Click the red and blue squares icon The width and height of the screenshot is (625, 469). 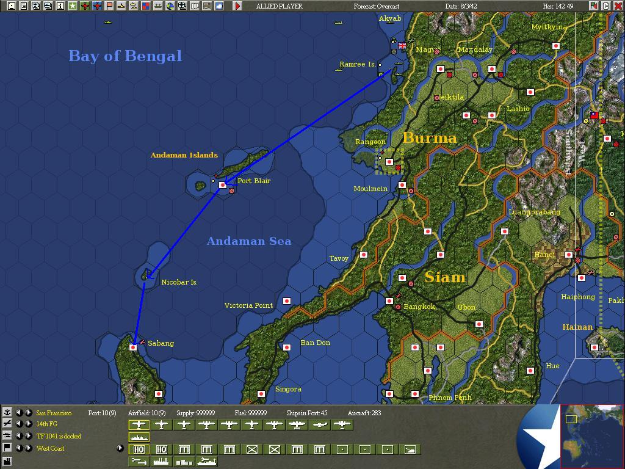[146, 6]
